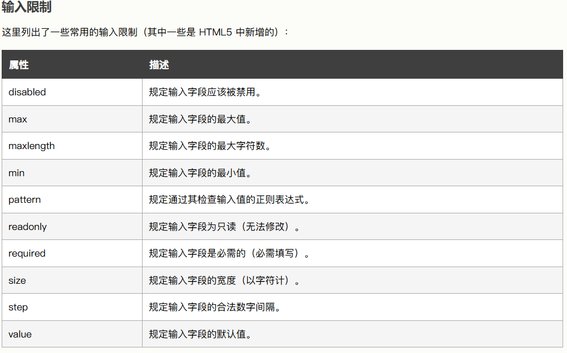Click the description 规定输入字段应该被禁用
The width and height of the screenshot is (567, 353).
click(x=205, y=92)
